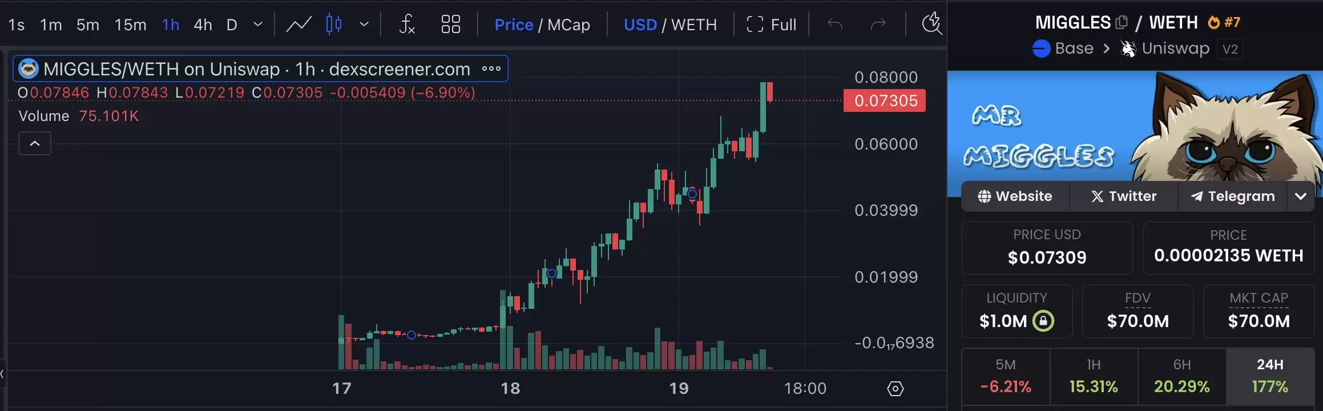
Task: Expand more social links with chevron
Action: (1301, 196)
